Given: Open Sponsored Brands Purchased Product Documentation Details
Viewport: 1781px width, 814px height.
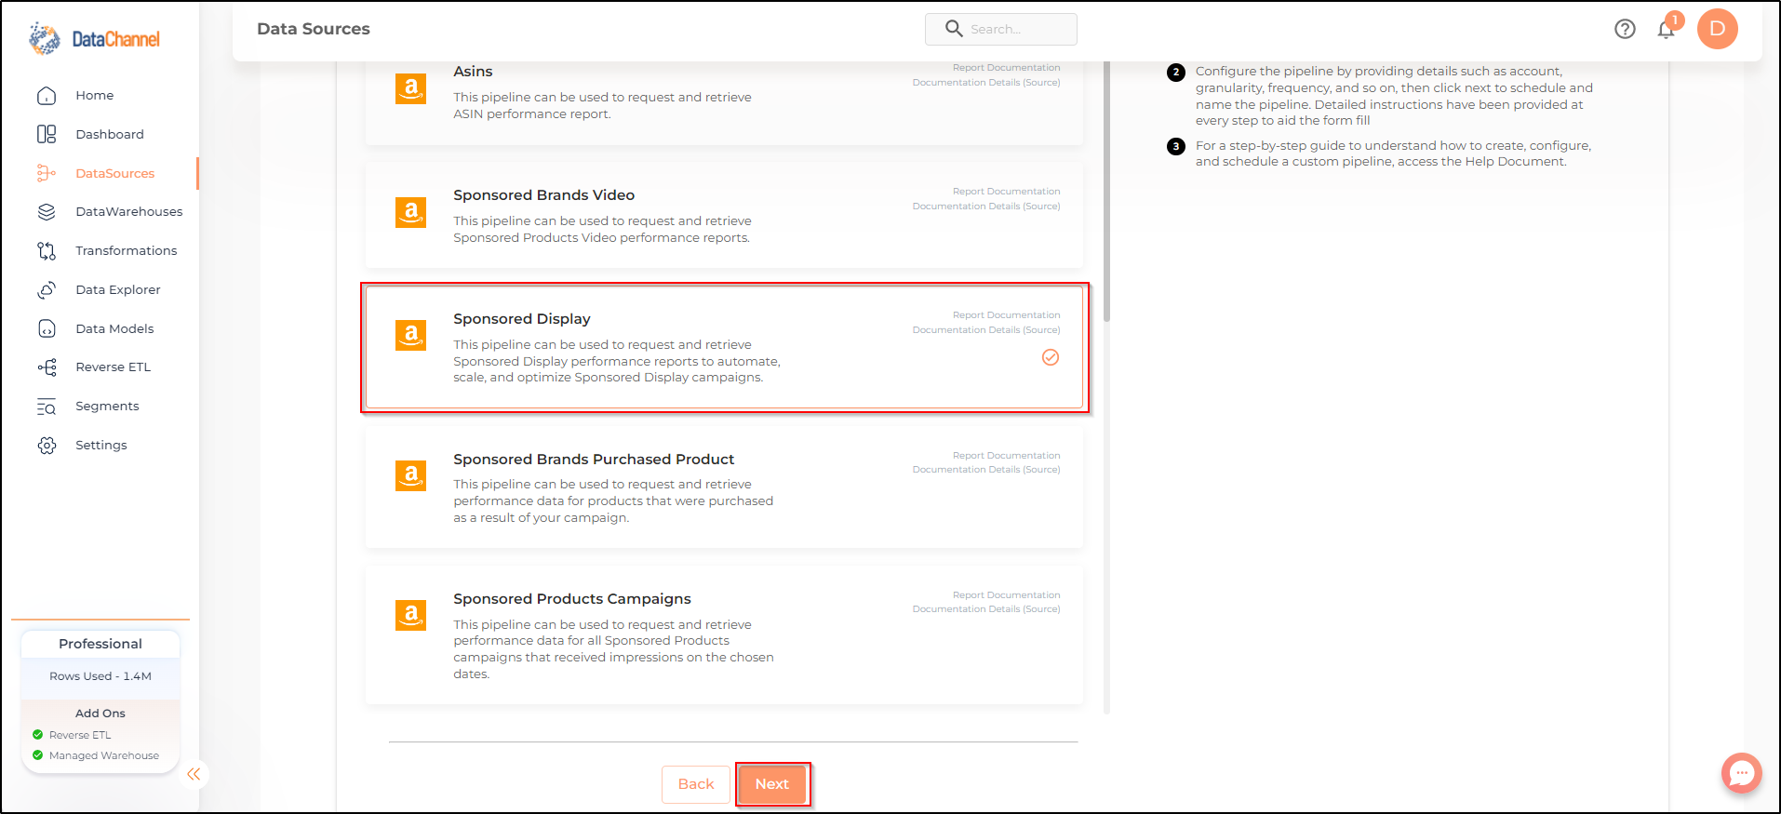Looking at the screenshot, I should pyautogui.click(x=986, y=470).
